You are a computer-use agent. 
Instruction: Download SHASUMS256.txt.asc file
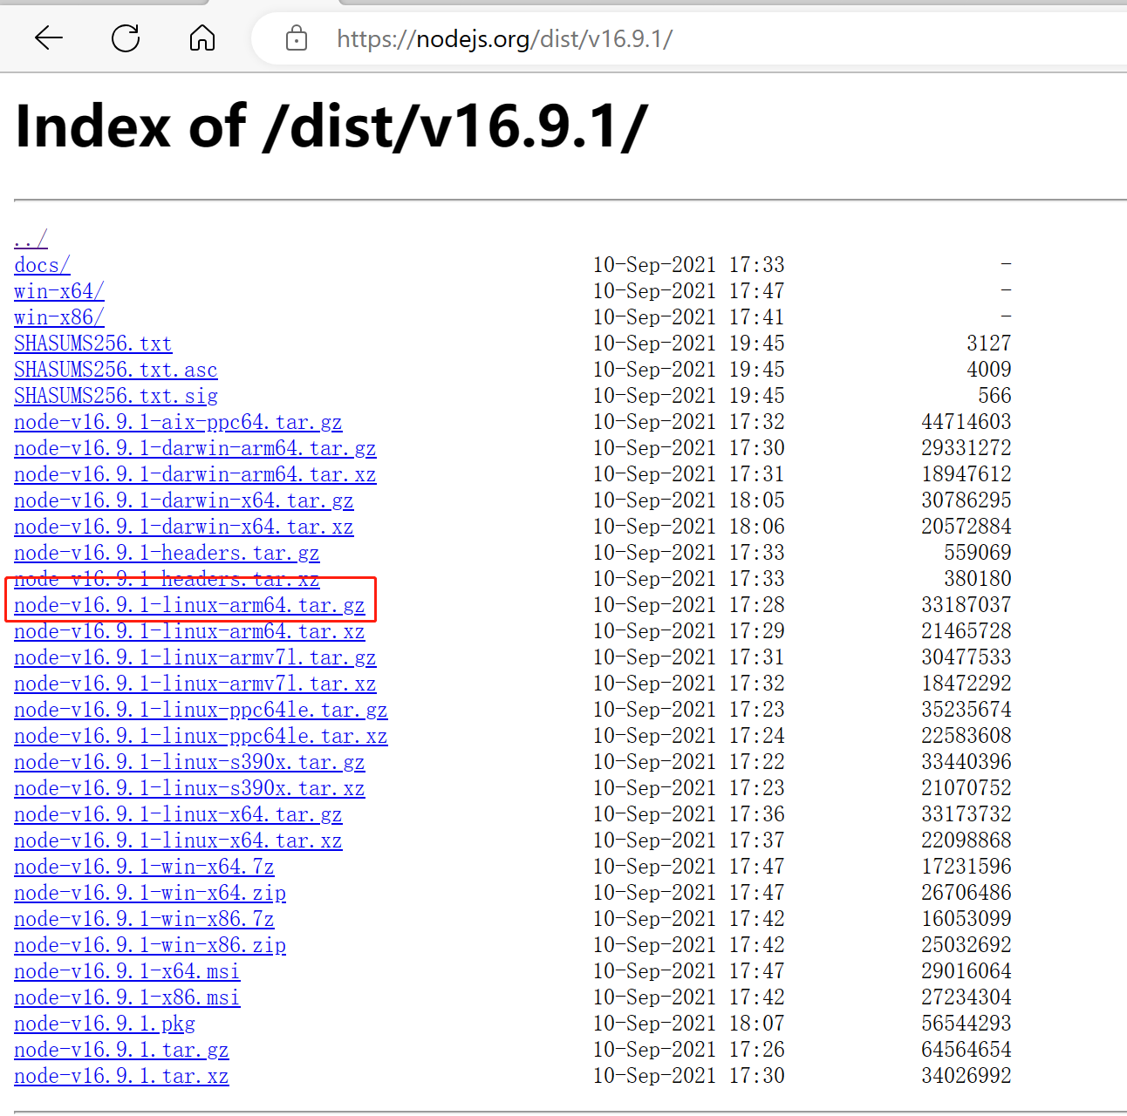pyautogui.click(x=116, y=370)
